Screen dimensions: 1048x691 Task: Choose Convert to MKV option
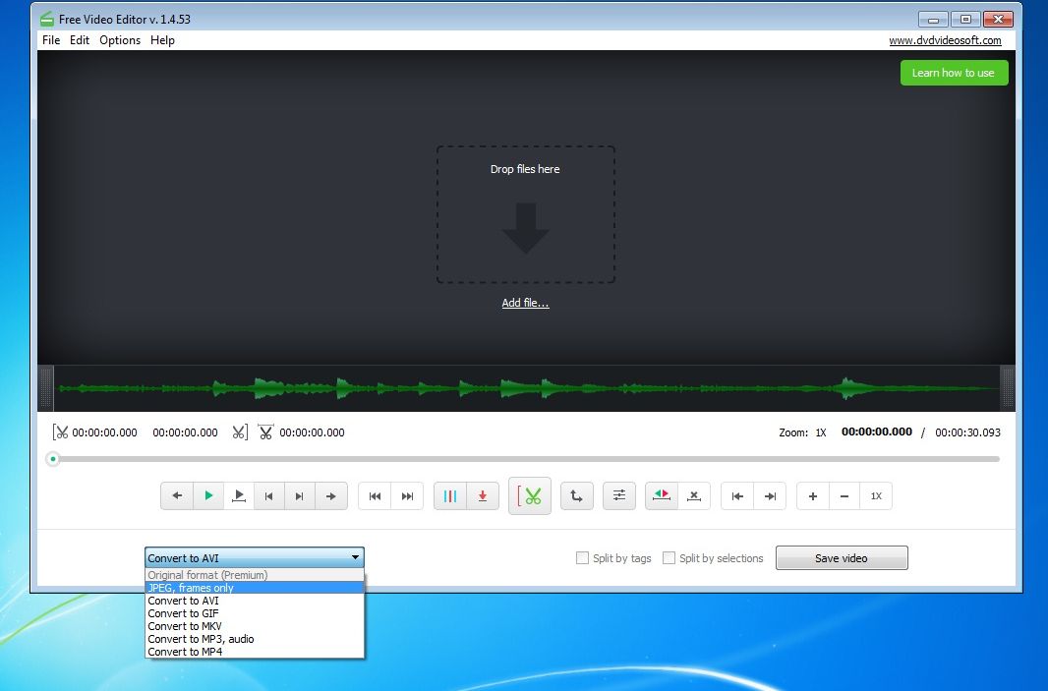255,626
